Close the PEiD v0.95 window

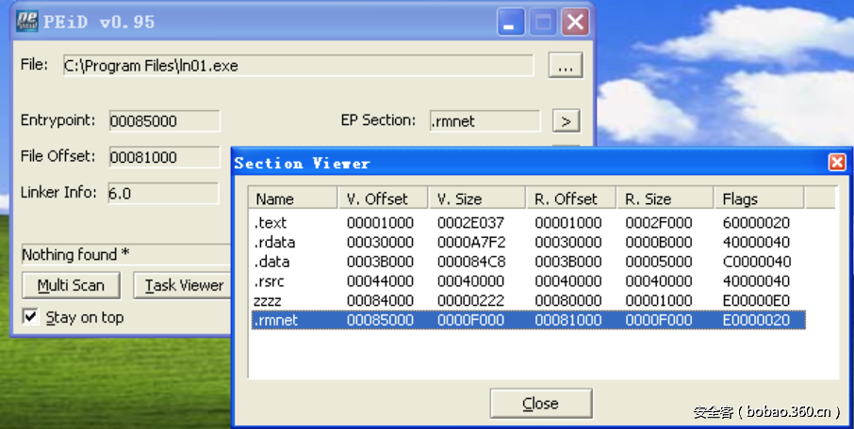pos(575,23)
